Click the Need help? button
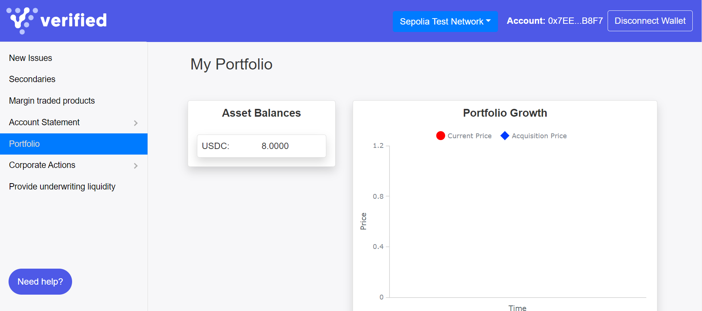The width and height of the screenshot is (702, 311). [x=40, y=282]
